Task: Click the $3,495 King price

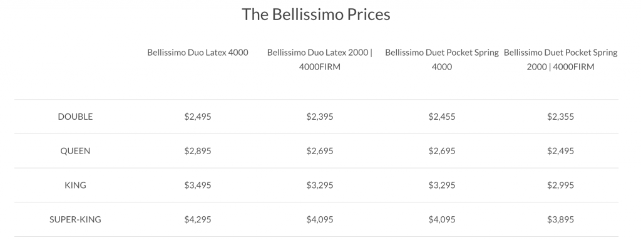Action: [x=197, y=185]
